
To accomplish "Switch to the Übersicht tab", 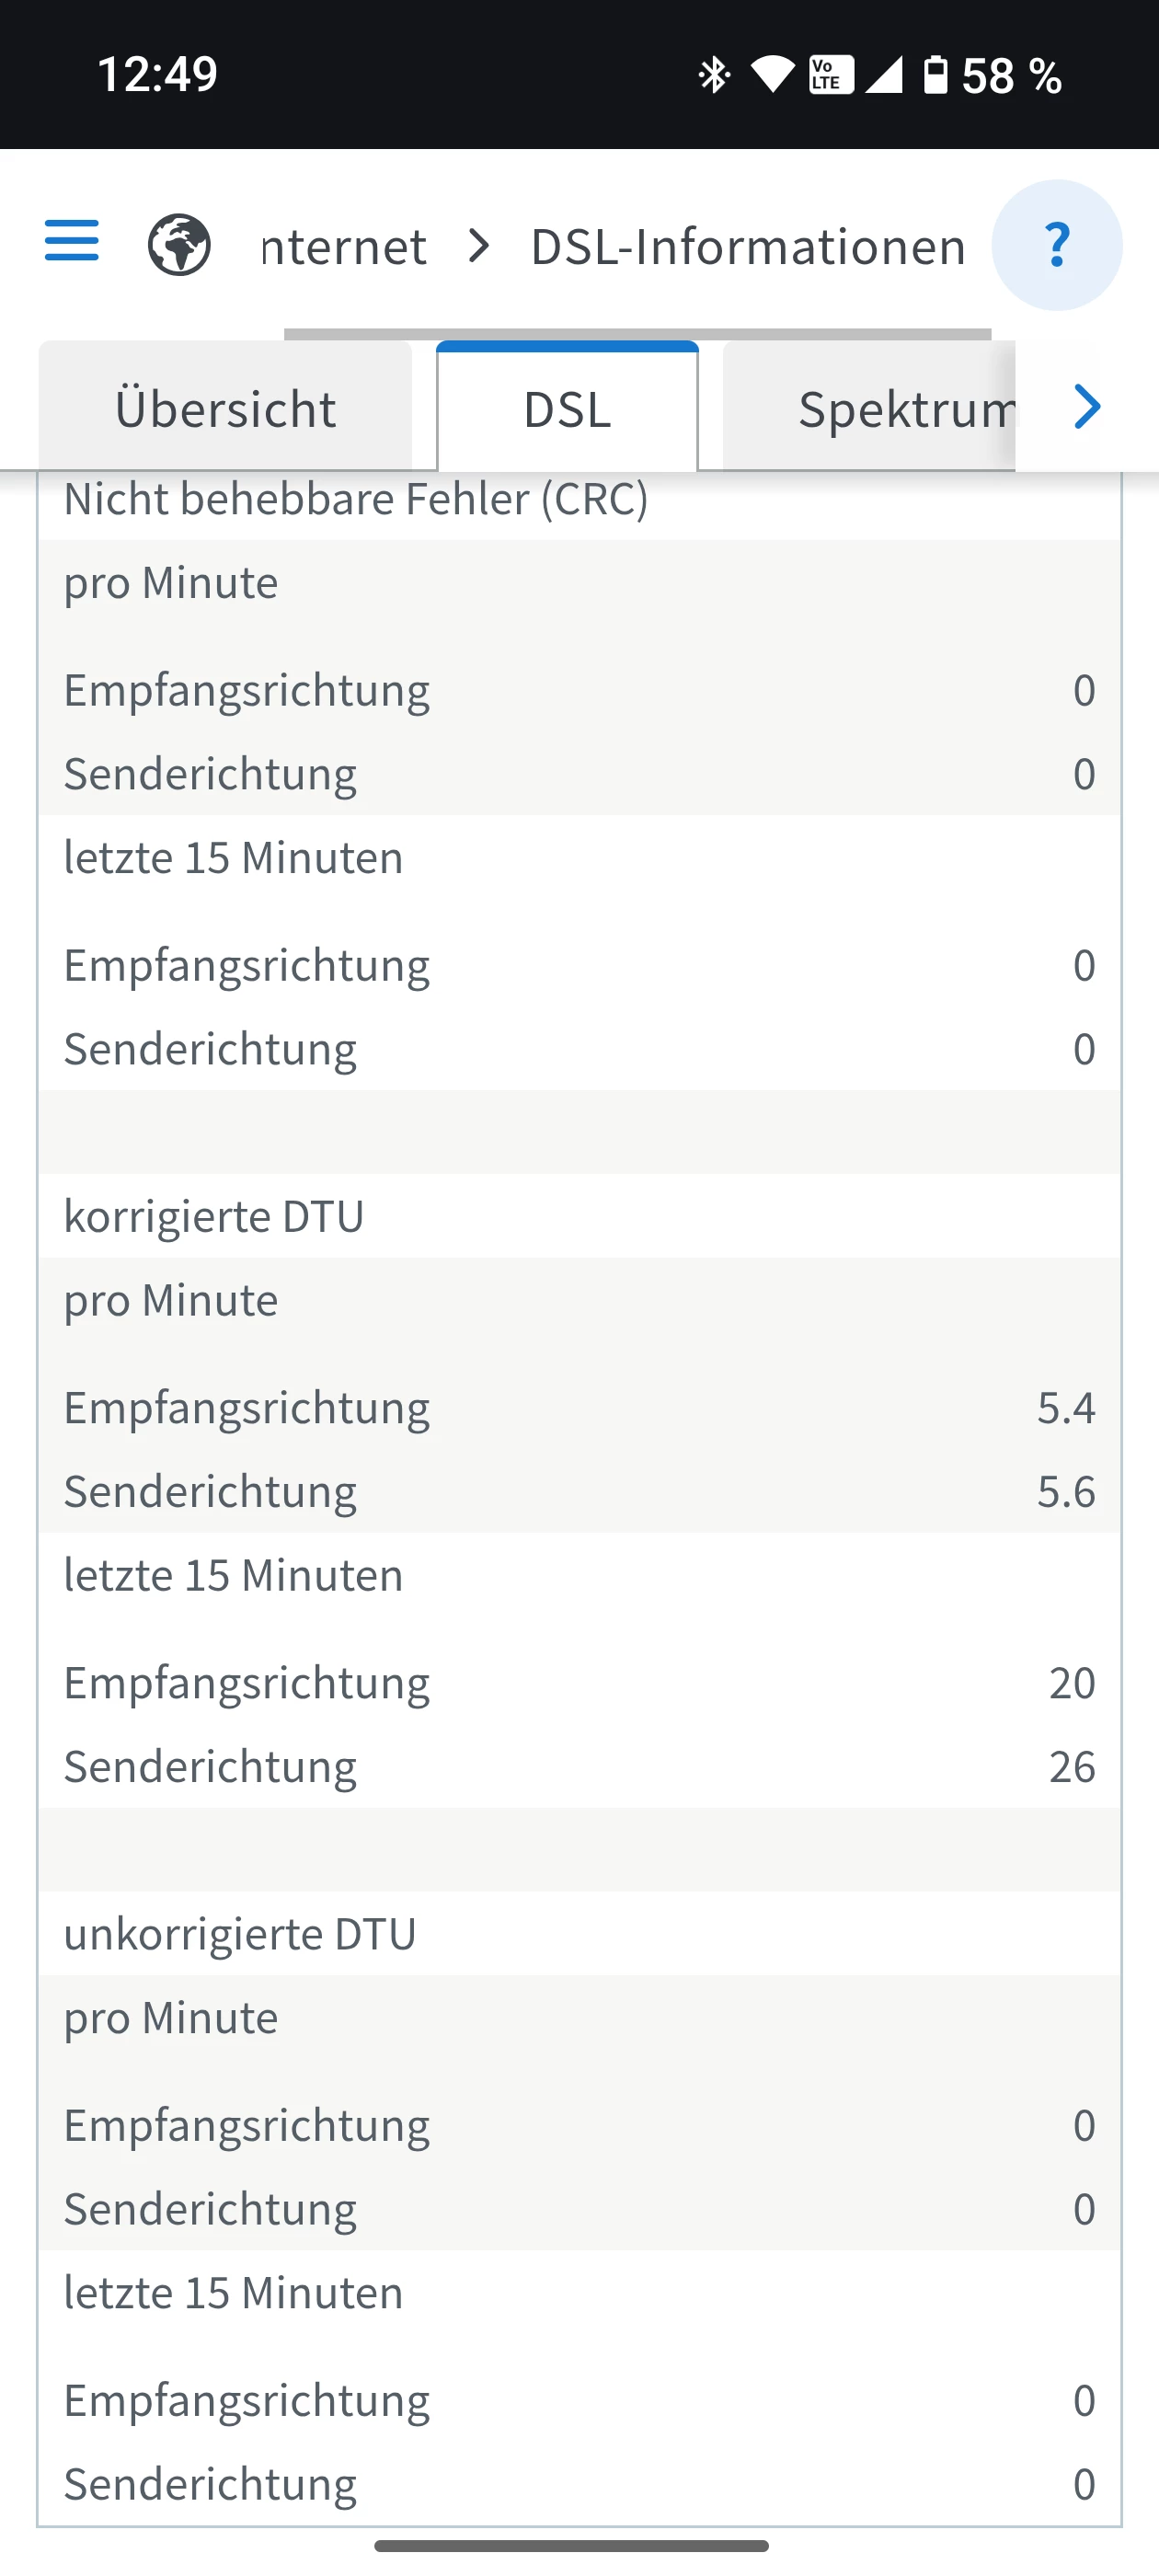I will (x=225, y=408).
